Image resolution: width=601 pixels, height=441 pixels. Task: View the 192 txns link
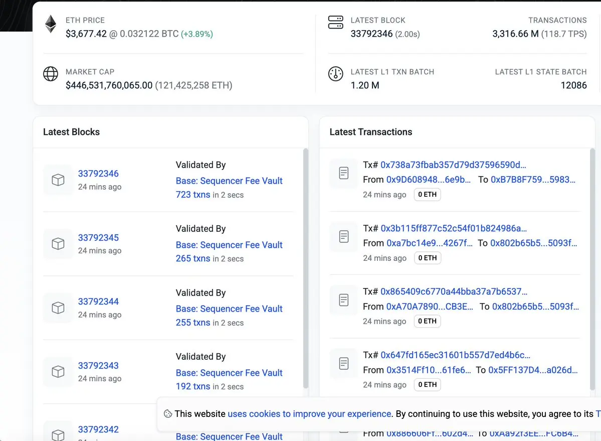tap(193, 386)
